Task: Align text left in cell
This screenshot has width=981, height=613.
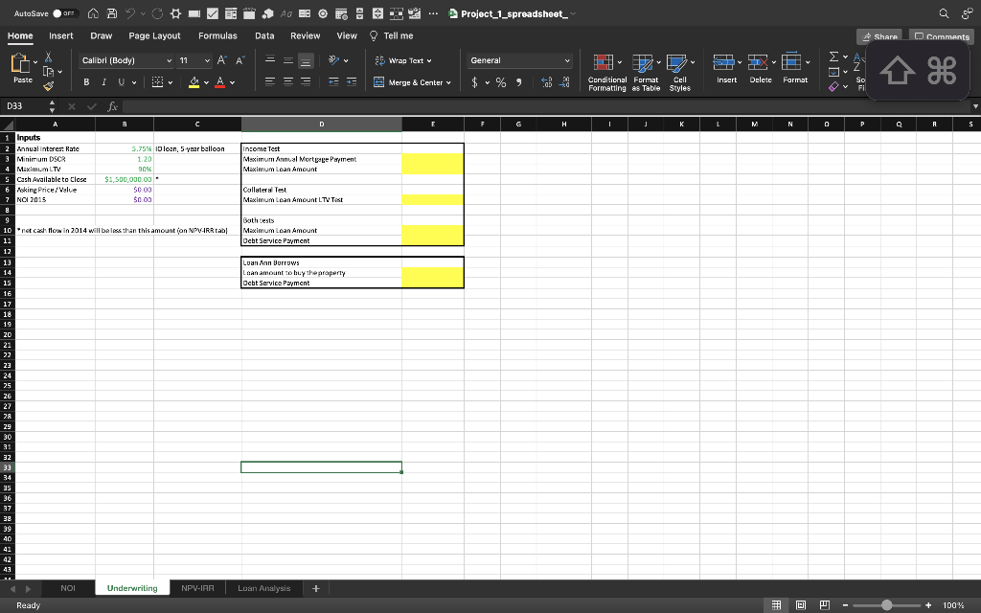Action: 269,82
